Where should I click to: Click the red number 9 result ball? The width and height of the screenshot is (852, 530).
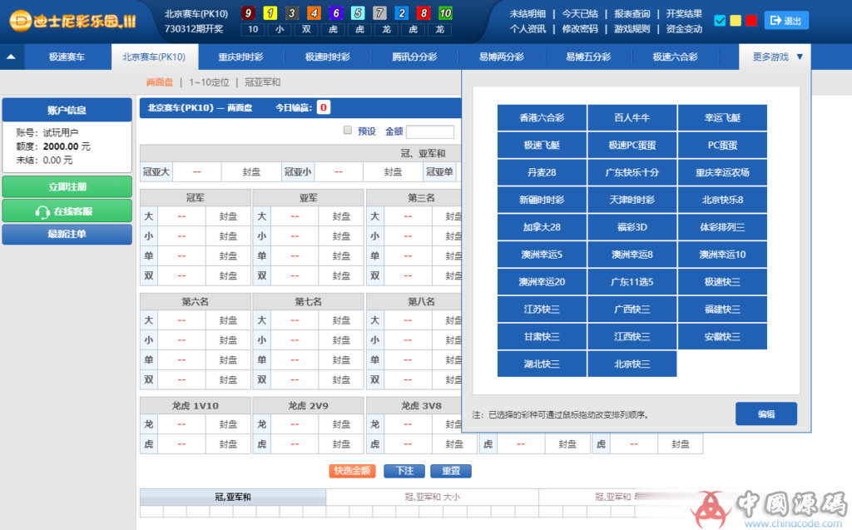248,13
